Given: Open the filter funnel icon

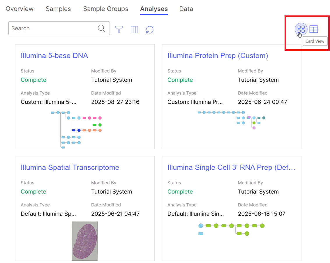Looking at the screenshot, I should 119,29.
